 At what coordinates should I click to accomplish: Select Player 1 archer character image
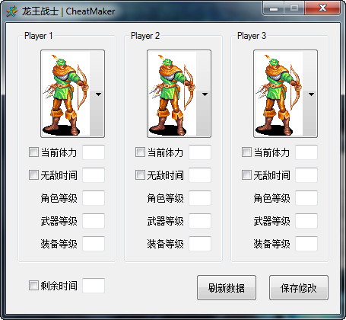coord(66,94)
